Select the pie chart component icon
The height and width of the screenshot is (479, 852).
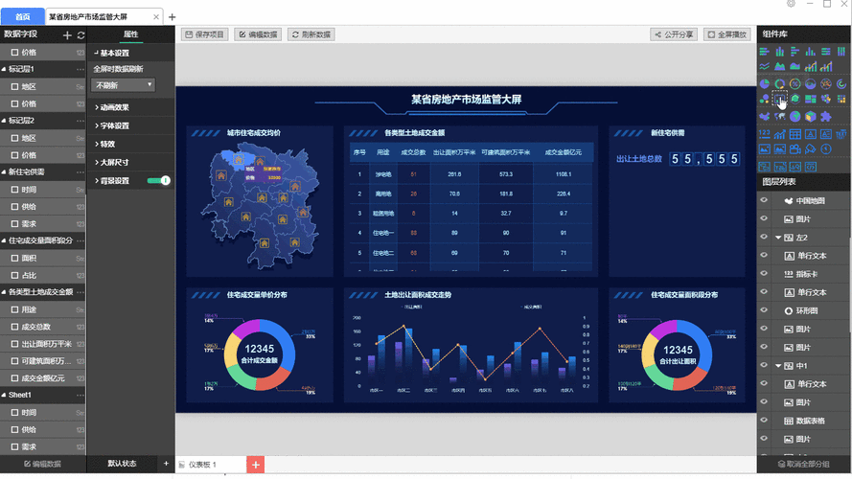(765, 83)
